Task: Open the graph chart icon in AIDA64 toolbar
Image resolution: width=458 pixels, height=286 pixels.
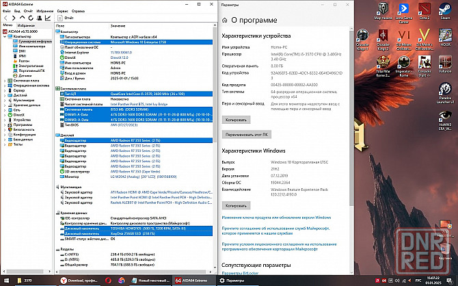Action: 48,18
